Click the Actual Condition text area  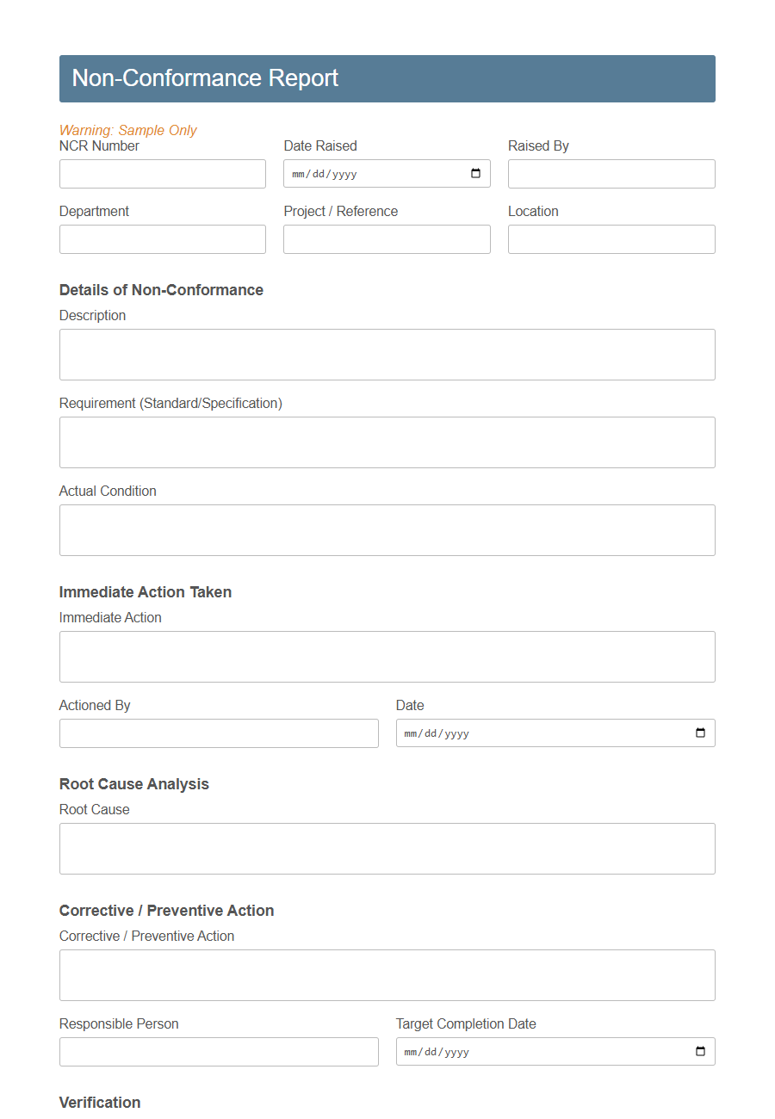(387, 529)
